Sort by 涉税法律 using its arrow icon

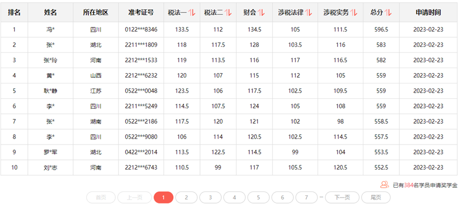[x=309, y=13]
